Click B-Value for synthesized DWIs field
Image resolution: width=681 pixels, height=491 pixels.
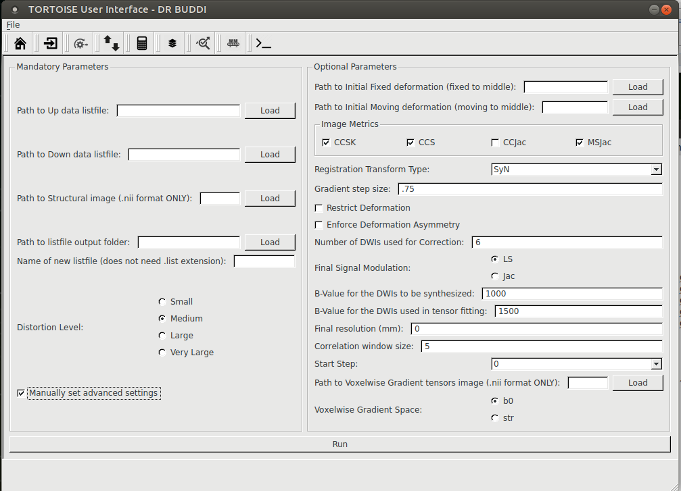tap(572, 294)
